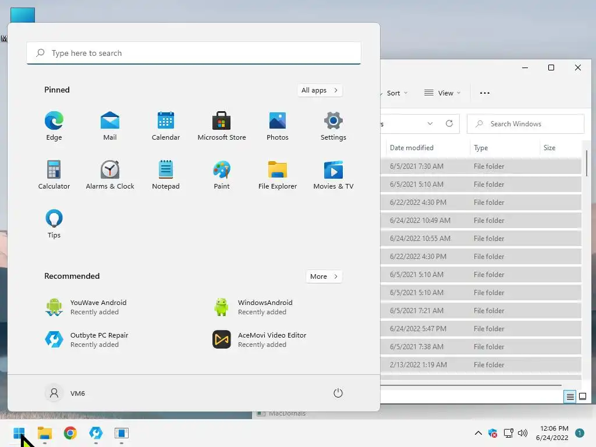Focus the Type here to search box
The width and height of the screenshot is (596, 447).
[x=193, y=53]
